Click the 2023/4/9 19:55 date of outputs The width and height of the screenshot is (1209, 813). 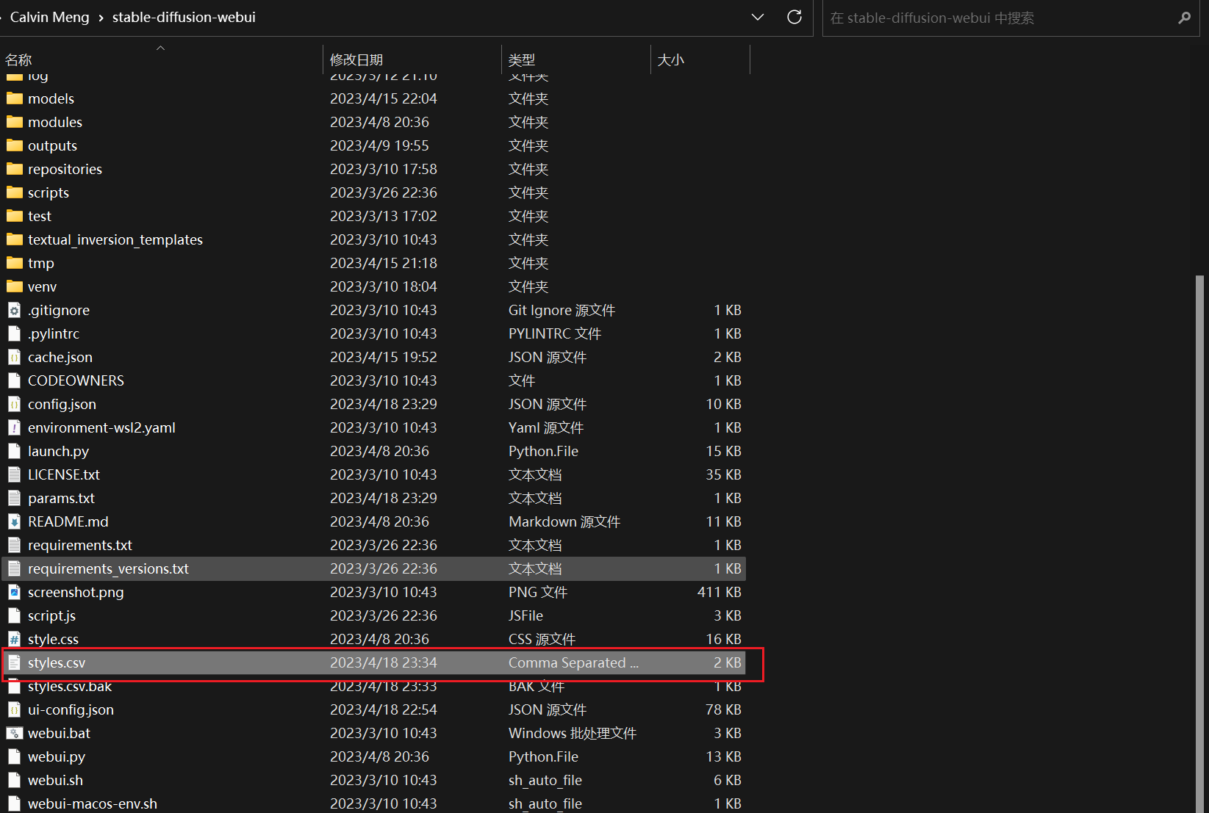(379, 145)
